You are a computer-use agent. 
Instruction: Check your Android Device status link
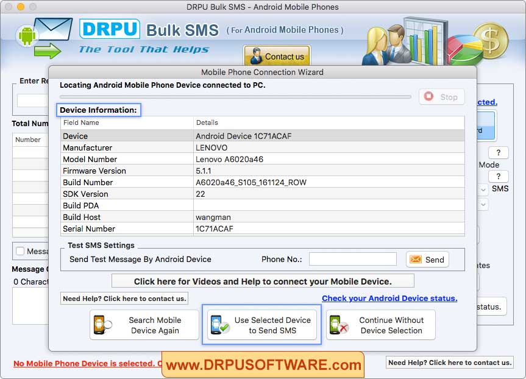[x=389, y=298]
